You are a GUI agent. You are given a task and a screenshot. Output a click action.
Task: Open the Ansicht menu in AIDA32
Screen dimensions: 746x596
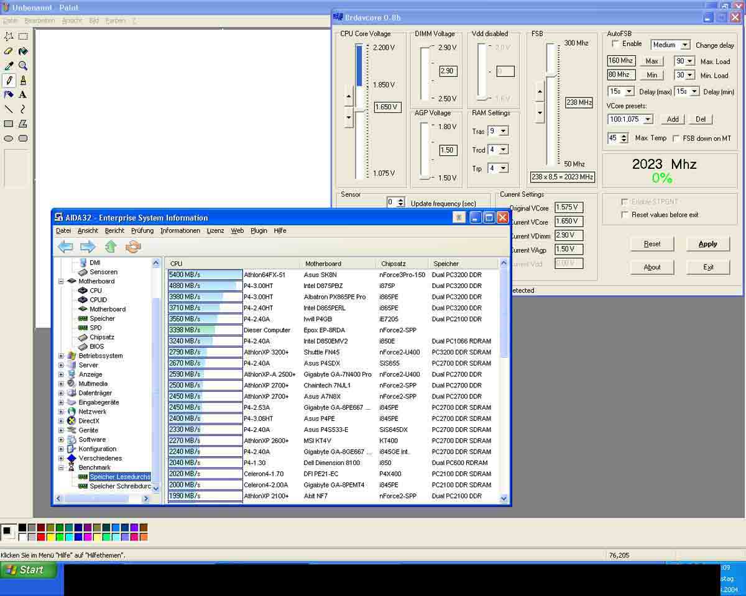point(88,230)
